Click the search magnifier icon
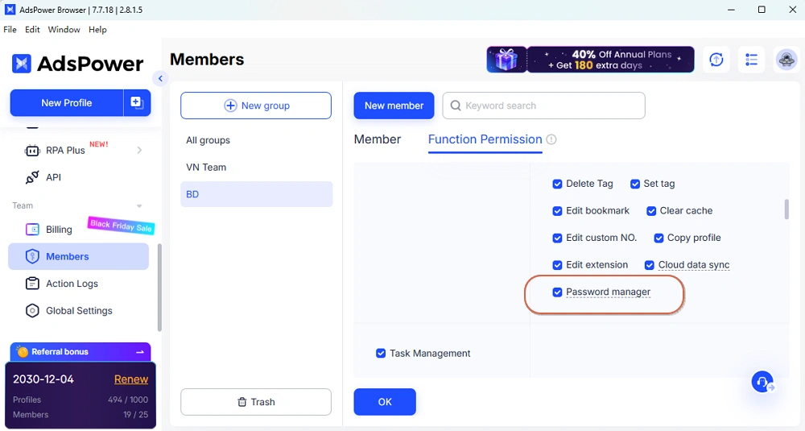The width and height of the screenshot is (805, 431). point(456,106)
